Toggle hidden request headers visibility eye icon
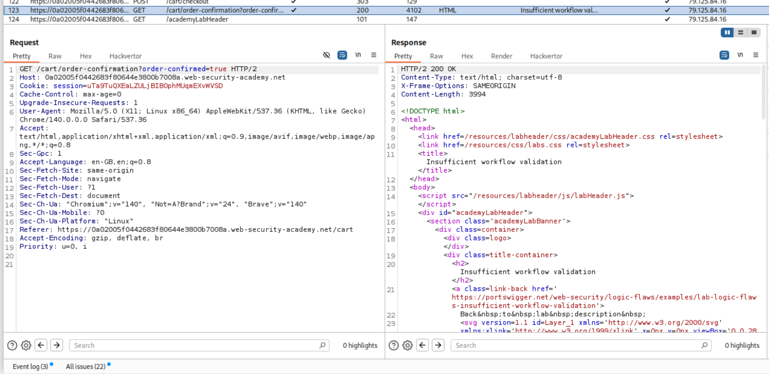This screenshot has width=769, height=374. tap(326, 55)
